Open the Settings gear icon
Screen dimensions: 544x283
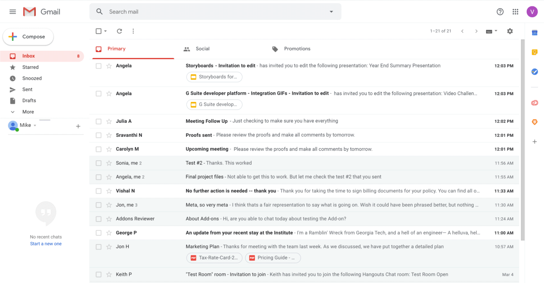click(x=510, y=31)
